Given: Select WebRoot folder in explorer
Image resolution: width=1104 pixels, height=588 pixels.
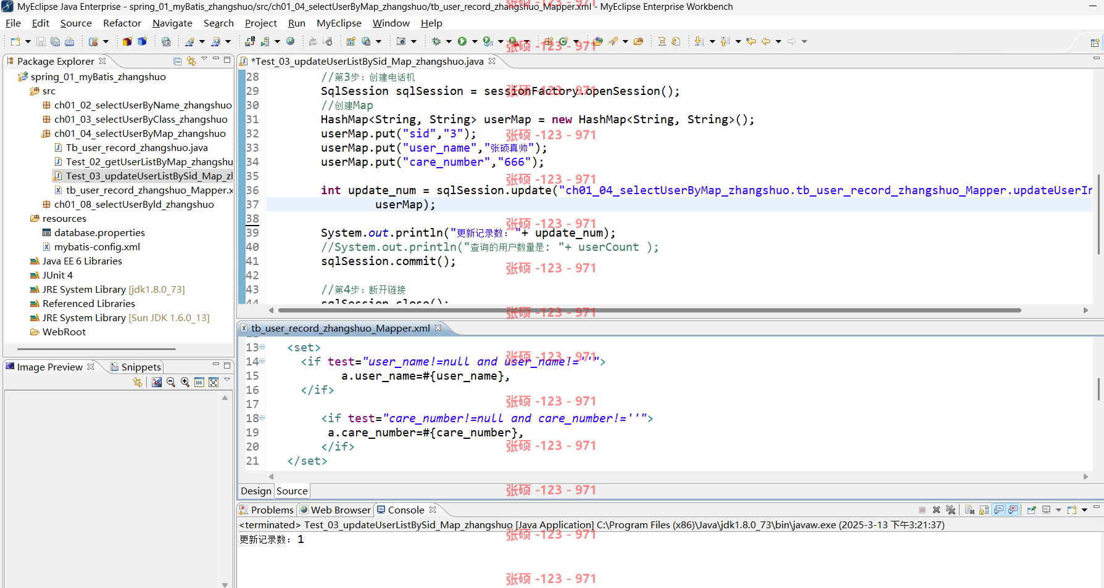Looking at the screenshot, I should click(58, 332).
